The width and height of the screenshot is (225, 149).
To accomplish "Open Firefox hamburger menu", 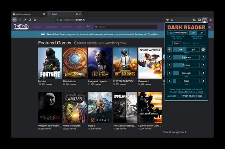I will point(211,20).
